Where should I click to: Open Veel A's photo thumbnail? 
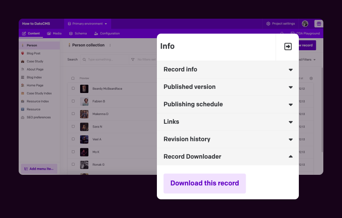pyautogui.click(x=84, y=140)
